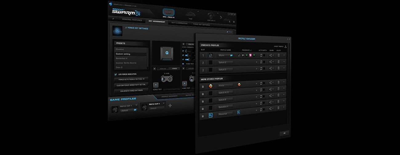Delete the Firefox stored profile
The height and width of the screenshot is (155, 400).
point(278,83)
